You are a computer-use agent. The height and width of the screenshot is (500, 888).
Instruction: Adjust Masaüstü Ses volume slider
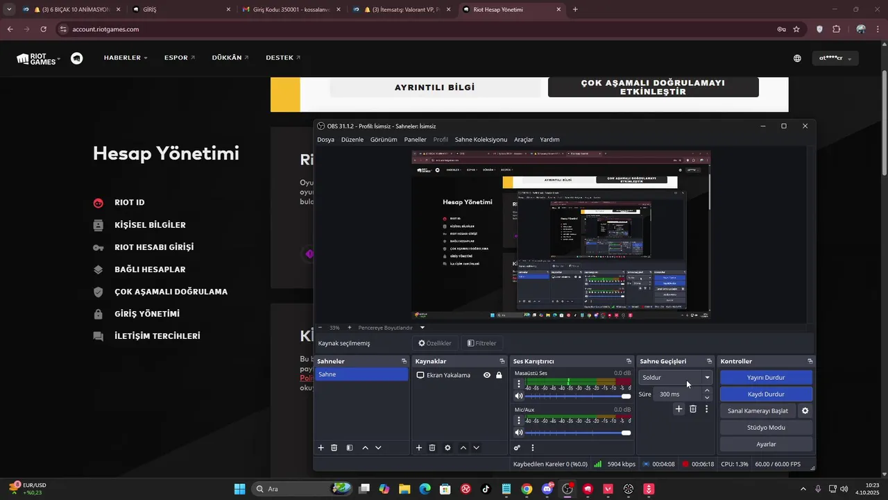pyautogui.click(x=579, y=396)
